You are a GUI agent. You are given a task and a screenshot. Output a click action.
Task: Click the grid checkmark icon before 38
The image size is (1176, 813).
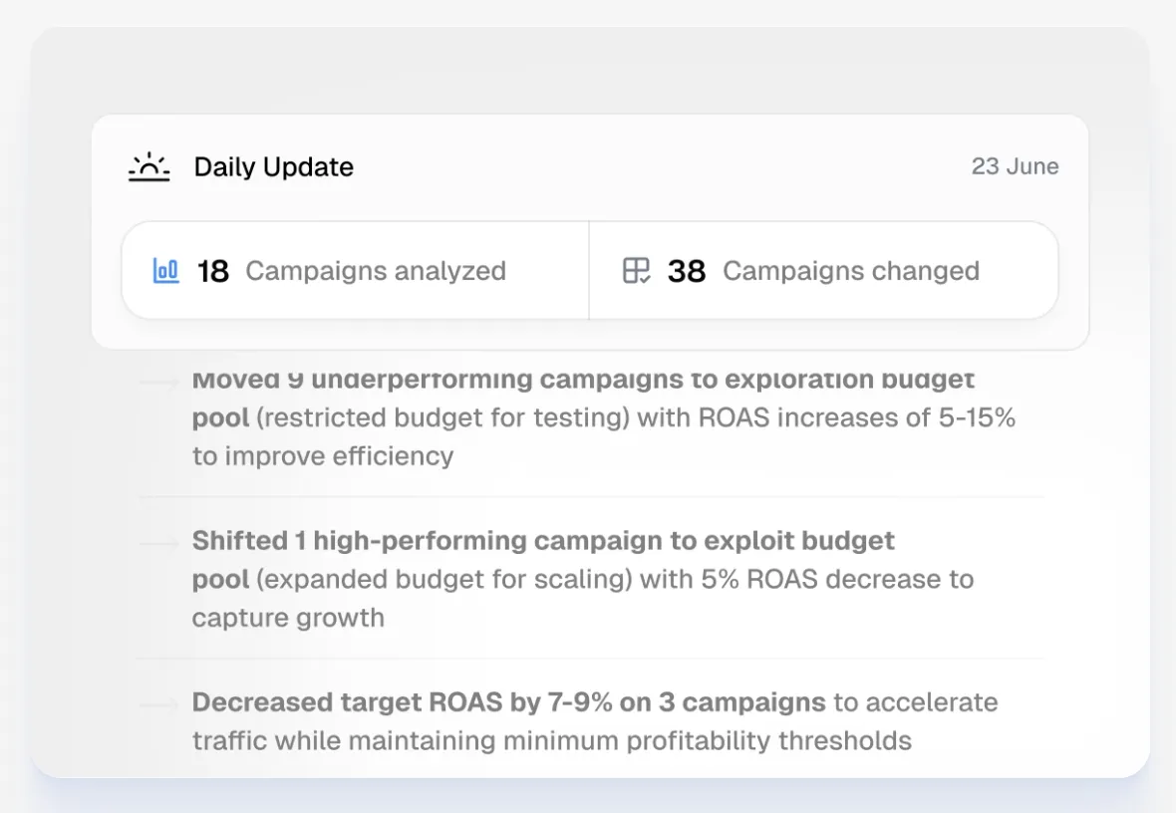point(636,270)
